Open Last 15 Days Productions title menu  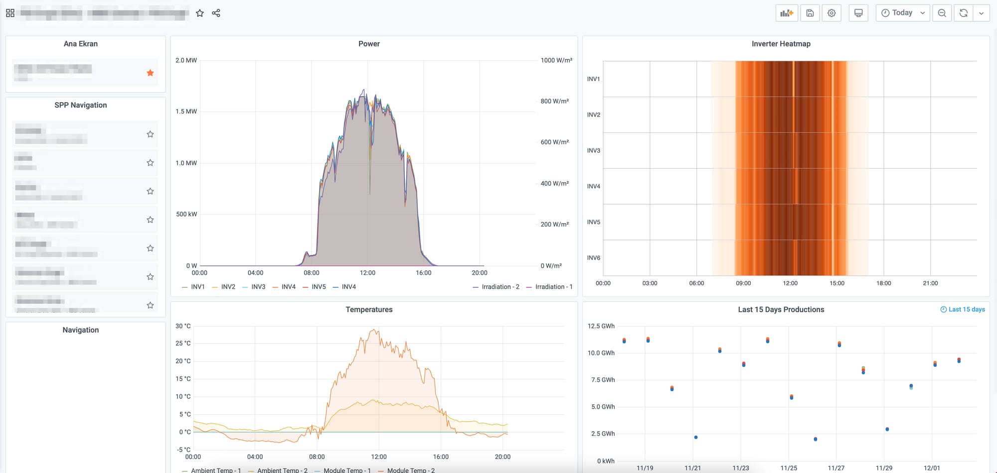tap(781, 310)
